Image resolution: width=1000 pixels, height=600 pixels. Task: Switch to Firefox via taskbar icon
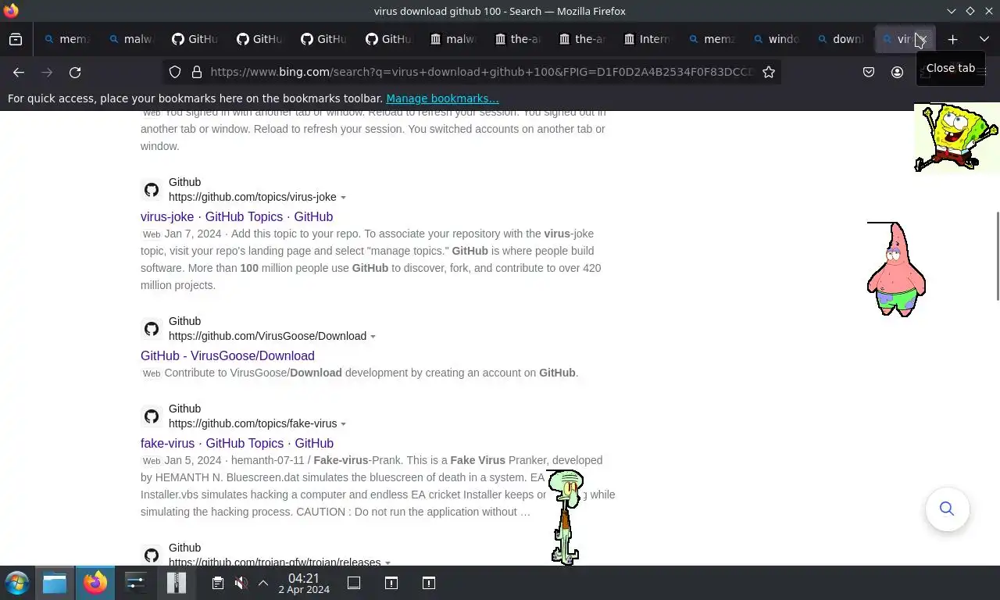point(95,583)
